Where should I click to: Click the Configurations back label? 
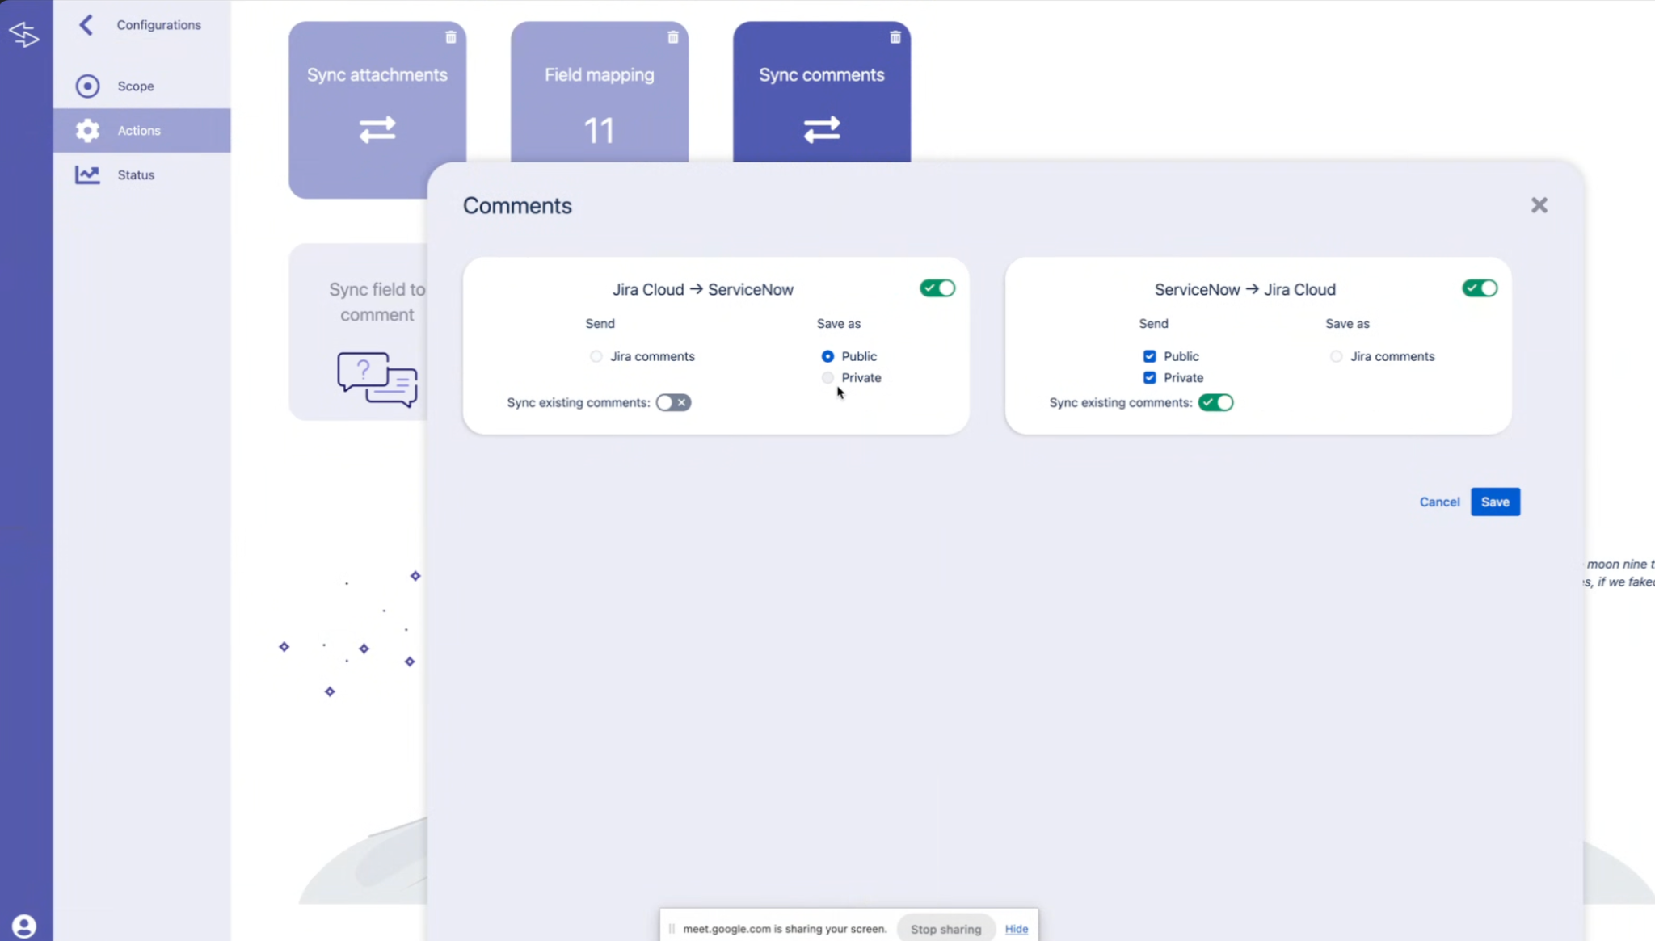[159, 25]
